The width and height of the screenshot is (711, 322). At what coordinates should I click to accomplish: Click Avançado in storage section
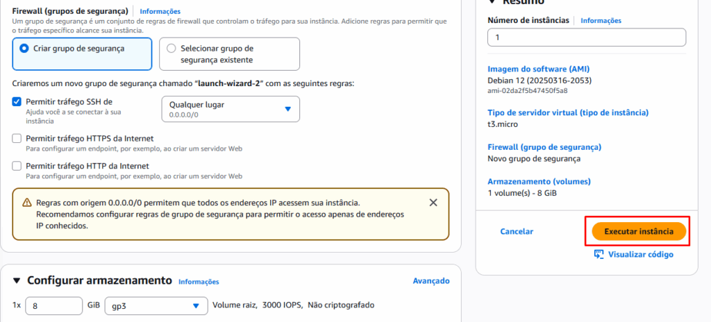431,281
